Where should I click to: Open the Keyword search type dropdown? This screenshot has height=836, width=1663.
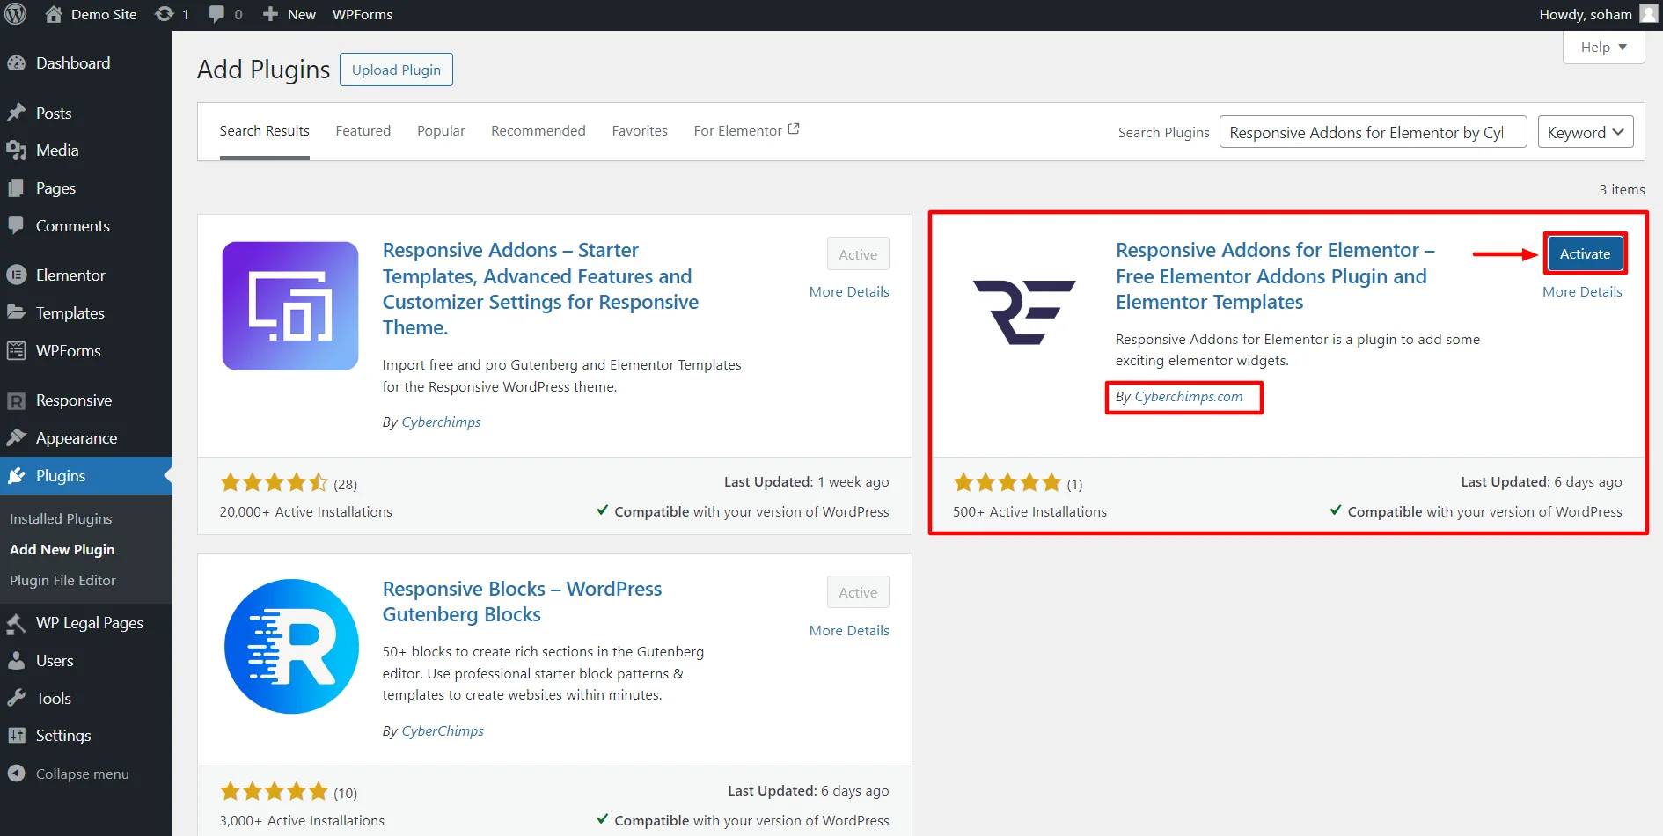(1586, 132)
